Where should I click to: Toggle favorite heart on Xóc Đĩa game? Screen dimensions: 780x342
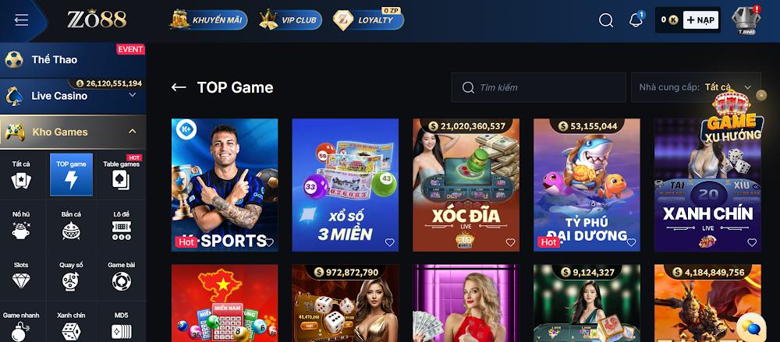tap(510, 242)
